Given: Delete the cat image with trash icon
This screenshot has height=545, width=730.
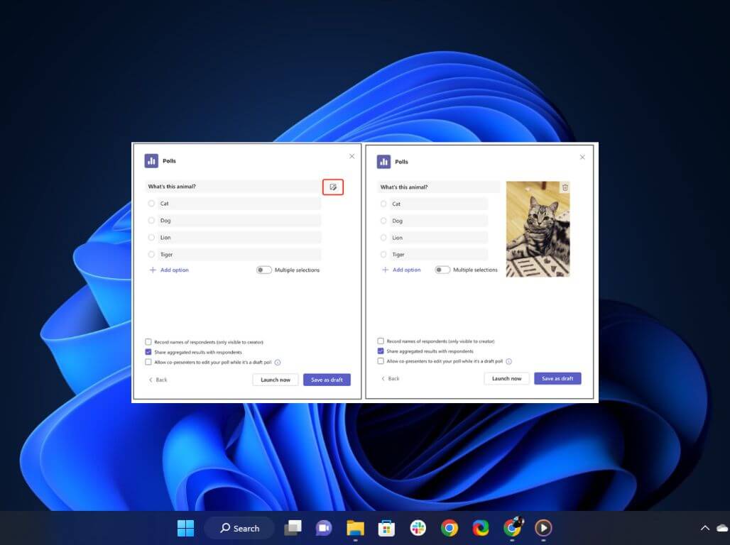Looking at the screenshot, I should [x=565, y=187].
